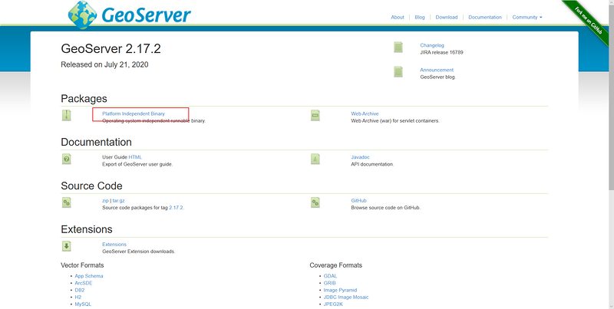Select the JPEG2K coverage format link

[333, 304]
